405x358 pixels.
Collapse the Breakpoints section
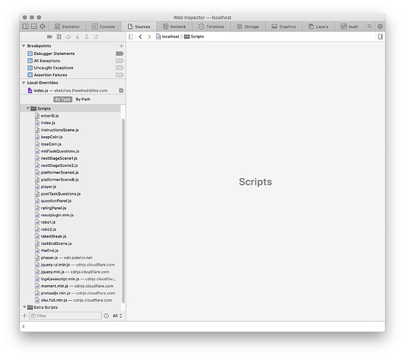[x=24, y=46]
